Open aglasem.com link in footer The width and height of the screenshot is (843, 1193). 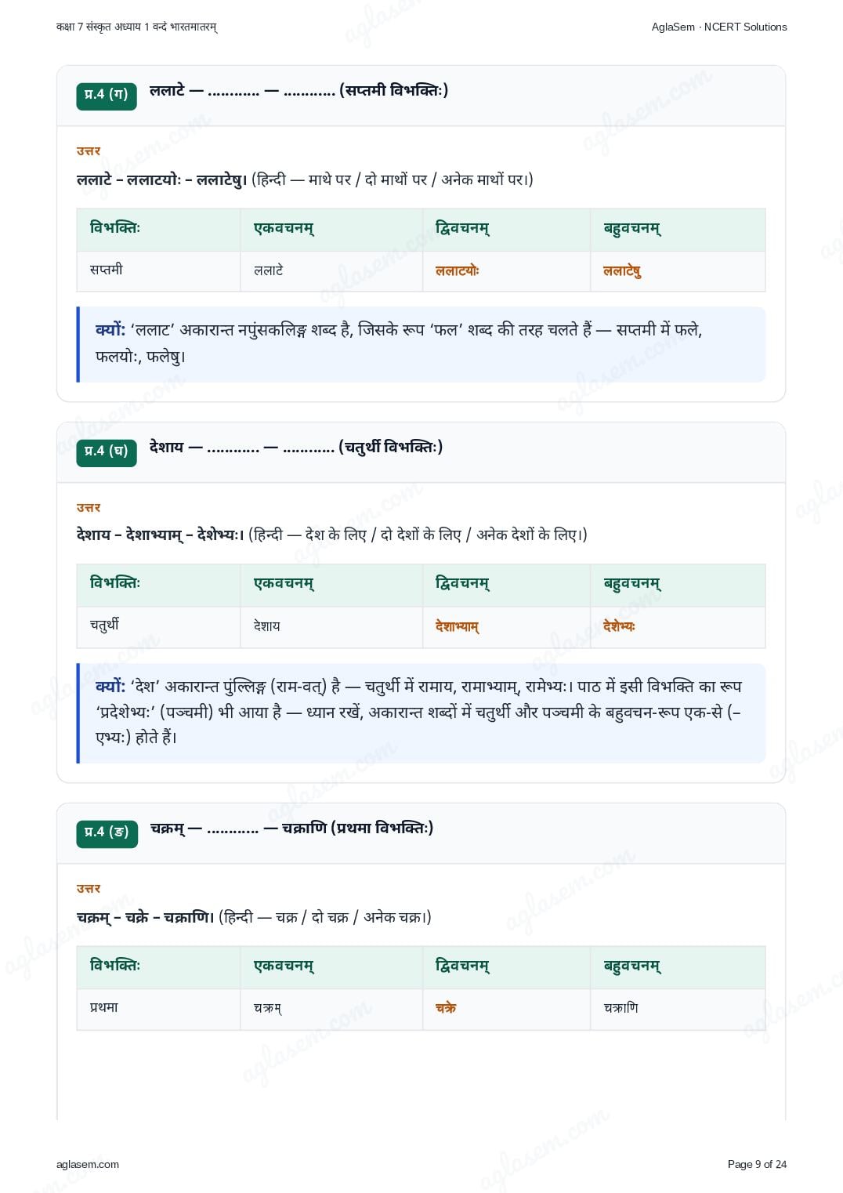click(88, 1164)
